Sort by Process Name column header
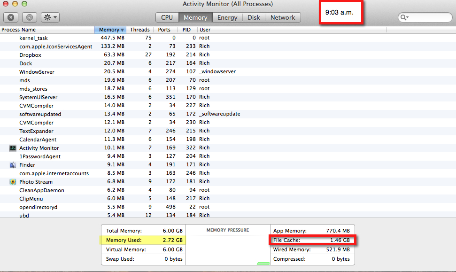 [47, 30]
